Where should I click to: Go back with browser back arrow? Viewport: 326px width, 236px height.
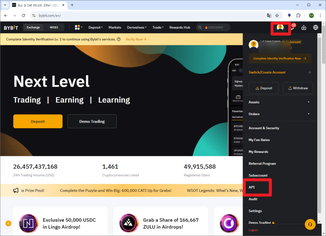(x=6, y=15)
